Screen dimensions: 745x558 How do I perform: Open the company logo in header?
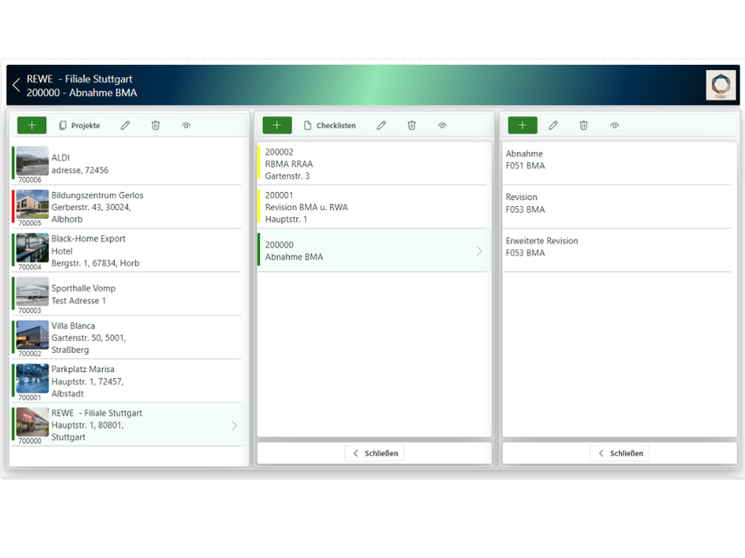(x=720, y=85)
